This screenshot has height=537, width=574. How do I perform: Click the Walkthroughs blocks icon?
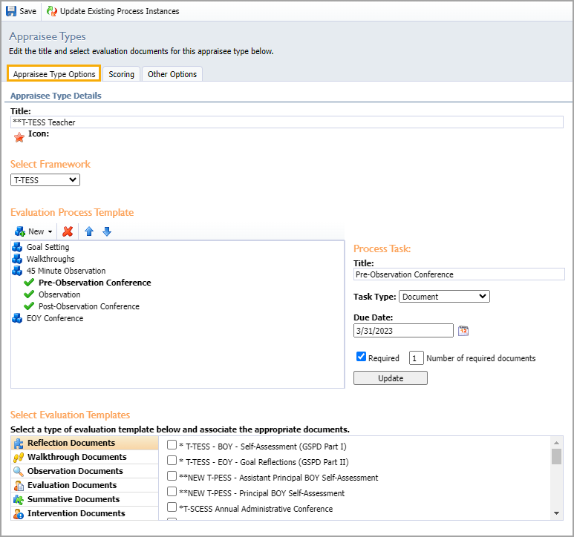pos(17,259)
